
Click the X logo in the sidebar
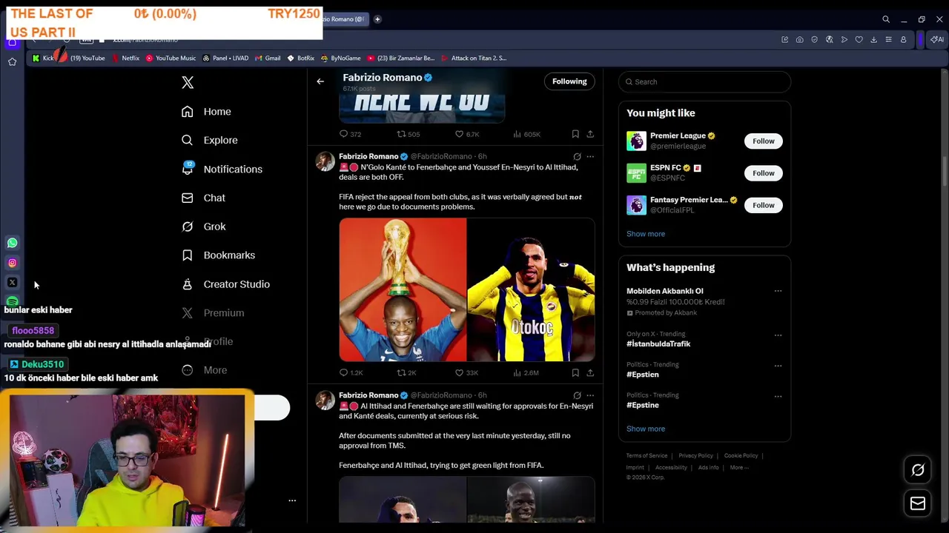click(x=188, y=82)
